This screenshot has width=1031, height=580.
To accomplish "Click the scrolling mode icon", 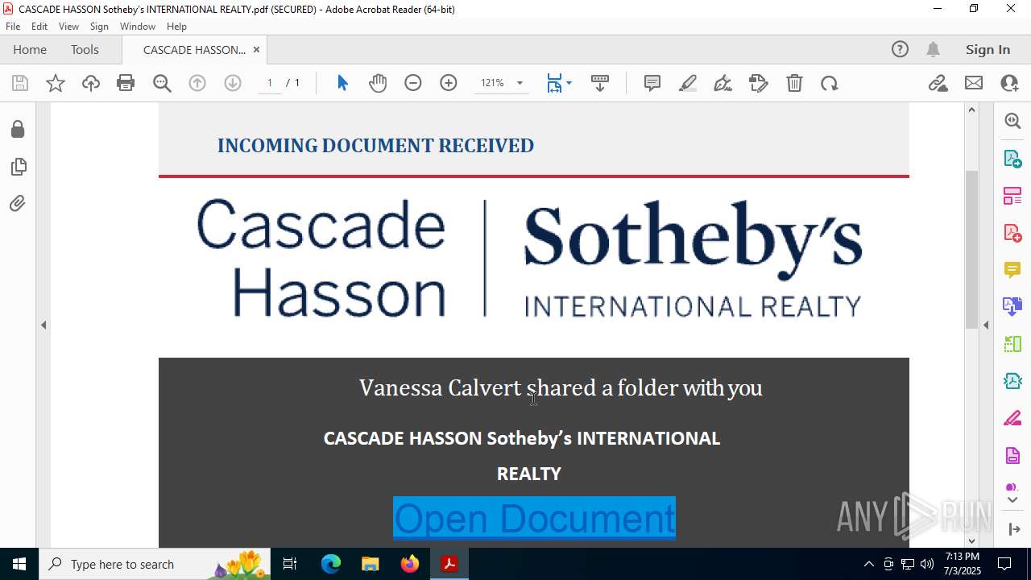I will pyautogui.click(x=600, y=83).
